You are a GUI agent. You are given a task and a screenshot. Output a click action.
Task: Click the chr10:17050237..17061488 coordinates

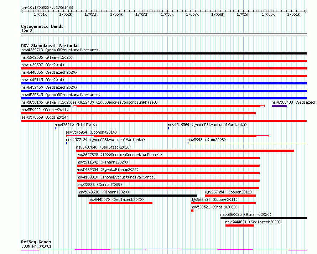pos(47,7)
